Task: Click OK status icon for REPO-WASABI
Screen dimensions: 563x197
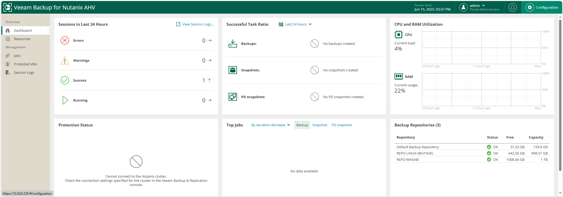Action: 489,159
